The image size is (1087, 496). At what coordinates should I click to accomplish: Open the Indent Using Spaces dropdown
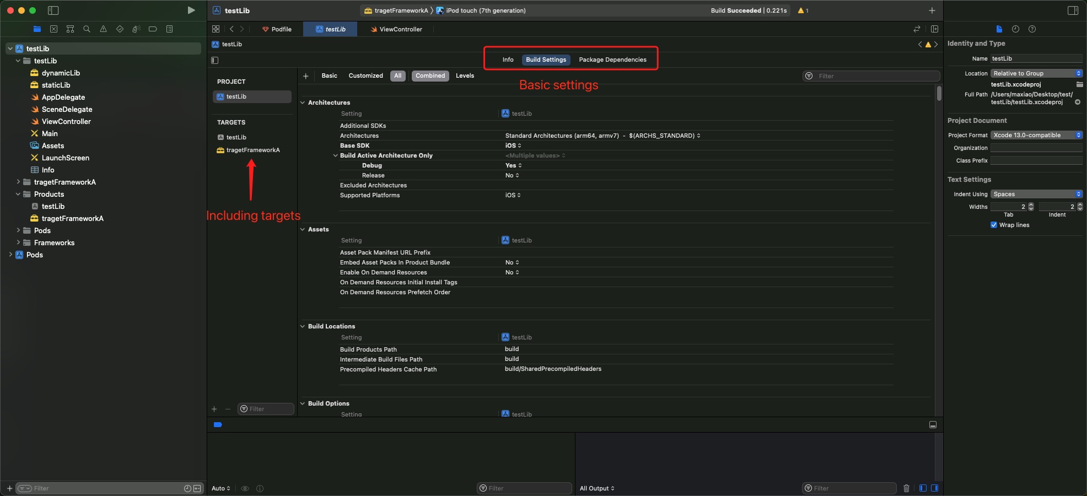click(1036, 194)
